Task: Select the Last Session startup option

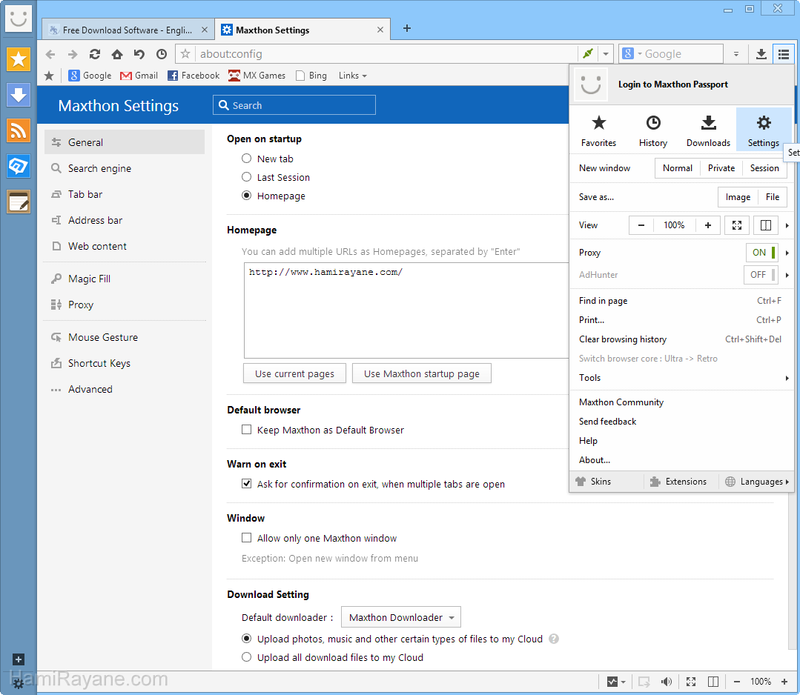Action: [246, 177]
